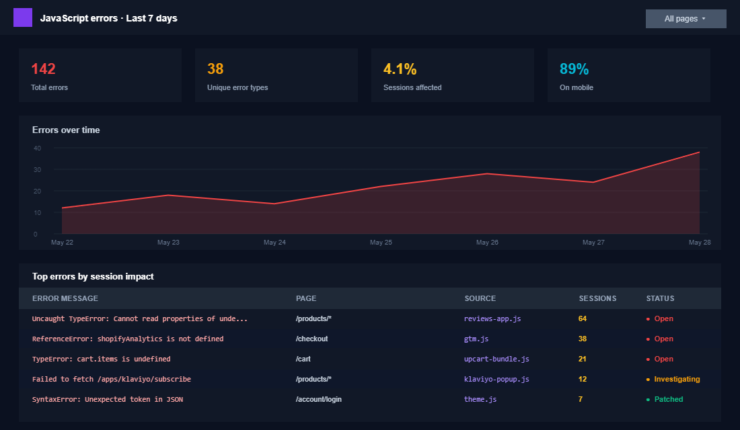Click the klaviyo-popup.js source link
This screenshot has height=430, width=740.
[496, 379]
